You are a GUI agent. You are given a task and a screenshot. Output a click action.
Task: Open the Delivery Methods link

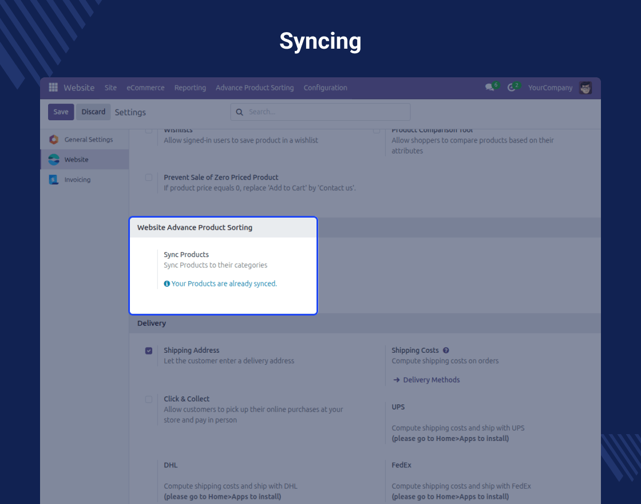tap(431, 380)
